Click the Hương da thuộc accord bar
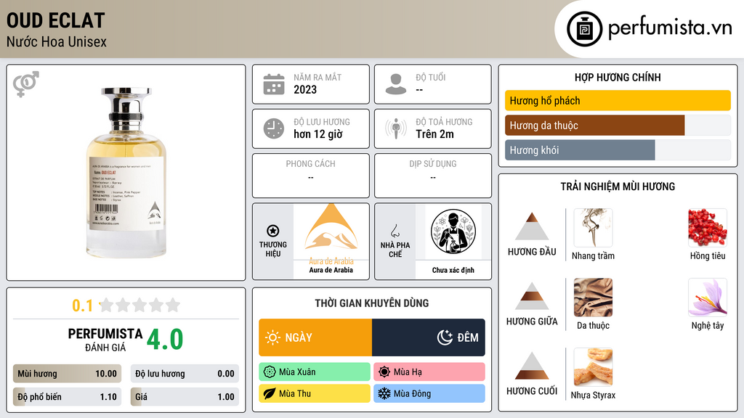The height and width of the screenshot is (418, 744). pyautogui.click(x=618, y=126)
